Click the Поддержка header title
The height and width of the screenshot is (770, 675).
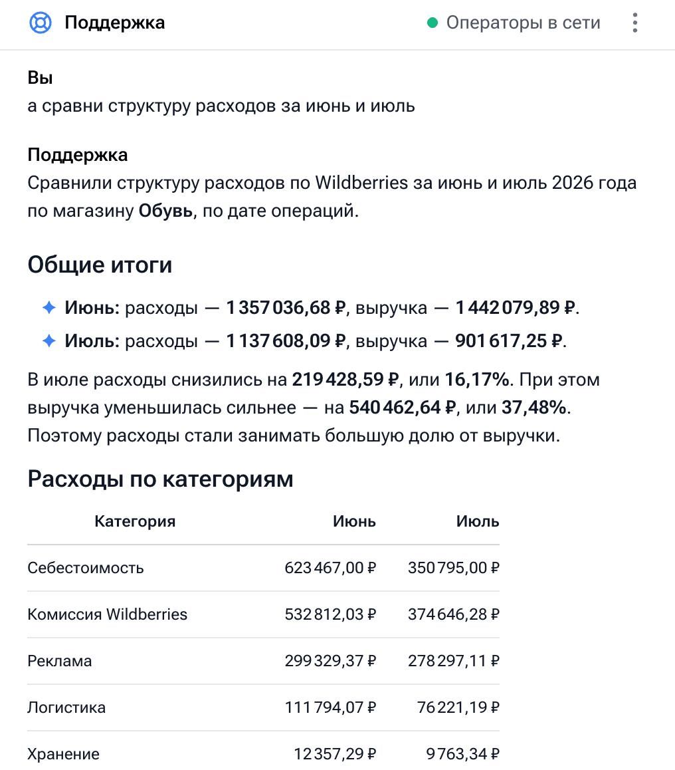pos(115,23)
